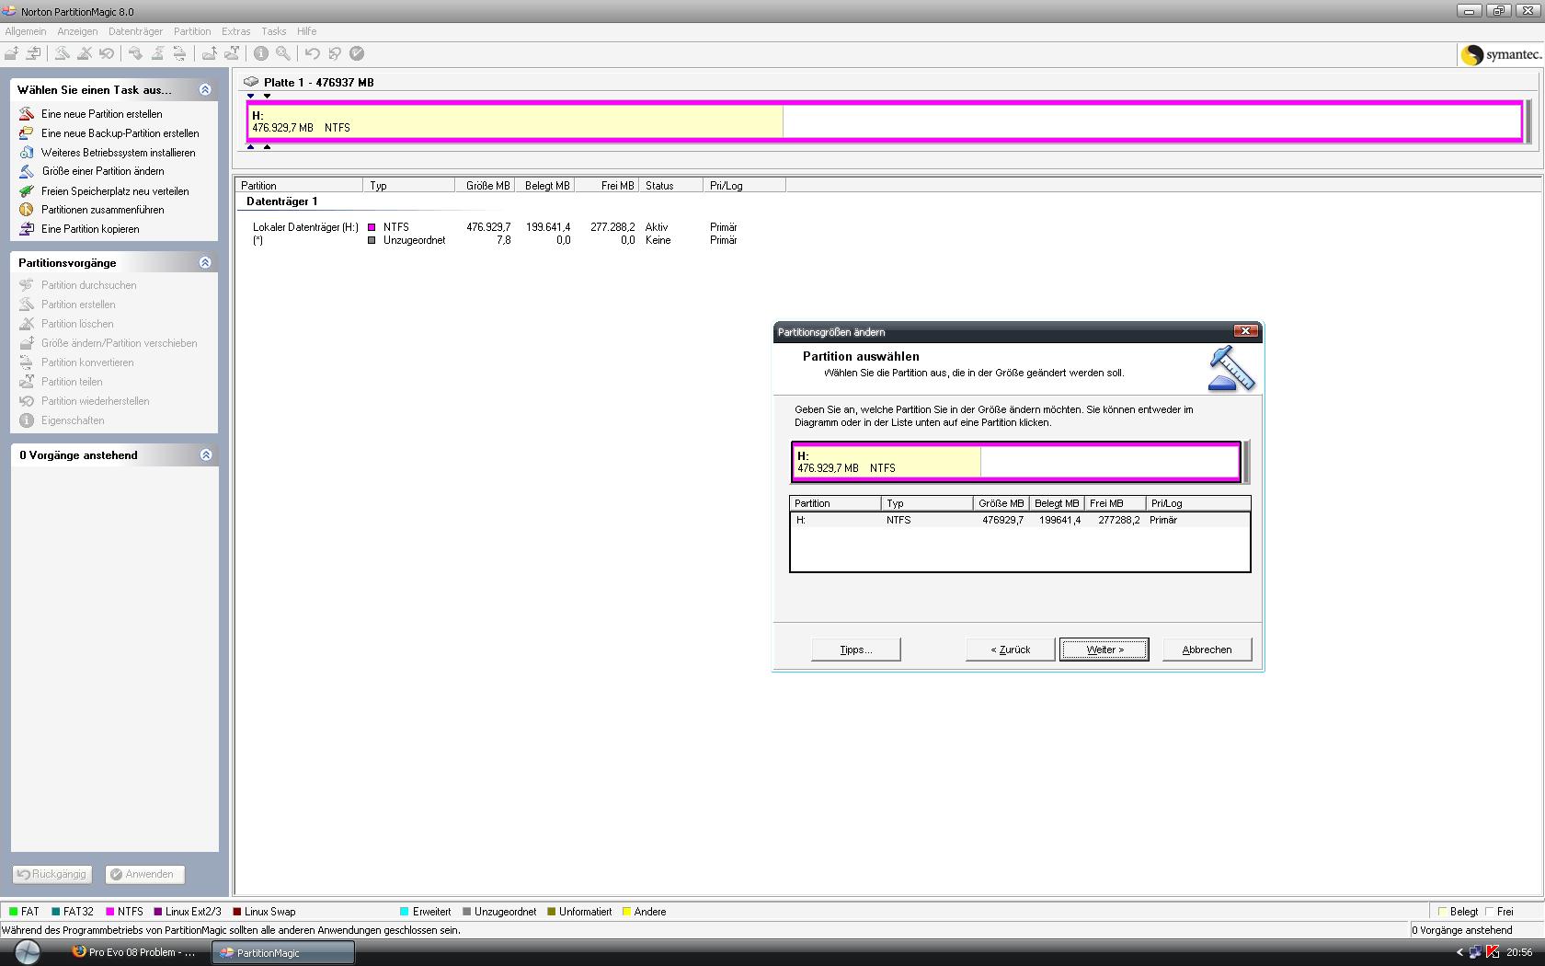Click the swap-arrows partition toolbar icon
1545x966 pixels.
pyautogui.click(x=33, y=53)
